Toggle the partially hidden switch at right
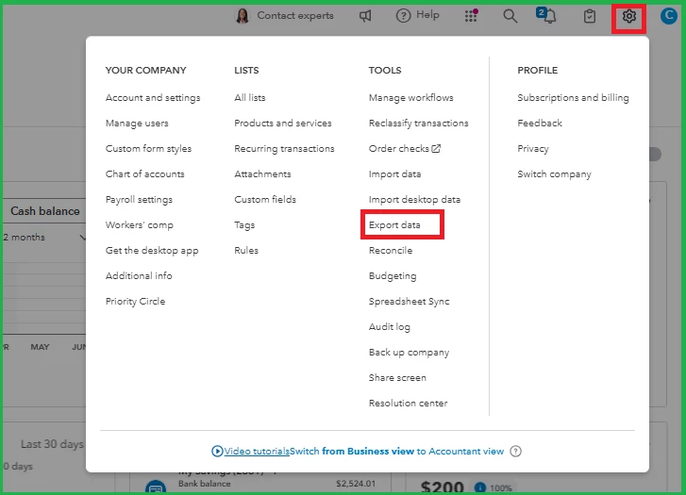686x495 pixels. tap(655, 155)
